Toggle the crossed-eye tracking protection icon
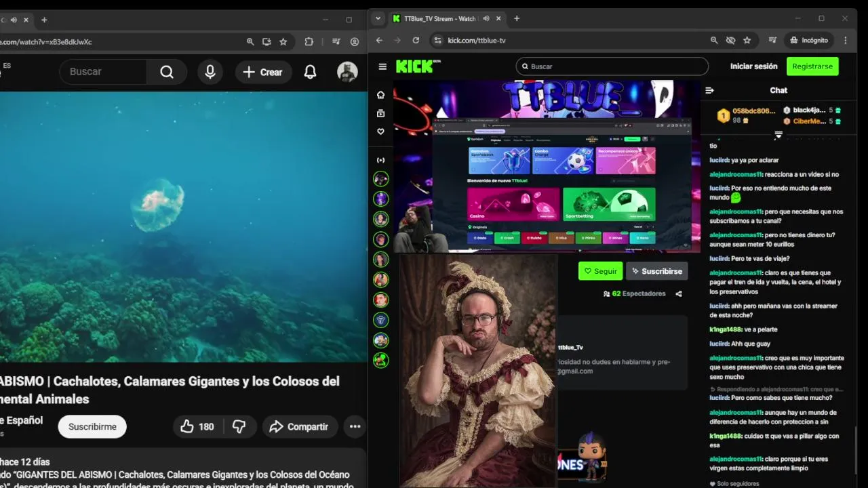The height and width of the screenshot is (488, 868). pos(730,41)
